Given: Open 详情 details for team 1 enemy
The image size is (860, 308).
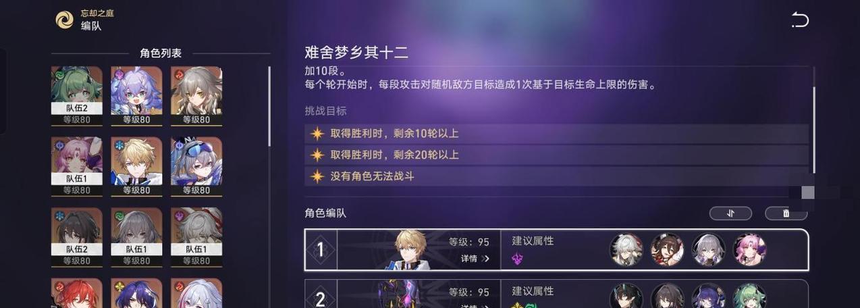Looking at the screenshot, I should tap(475, 259).
